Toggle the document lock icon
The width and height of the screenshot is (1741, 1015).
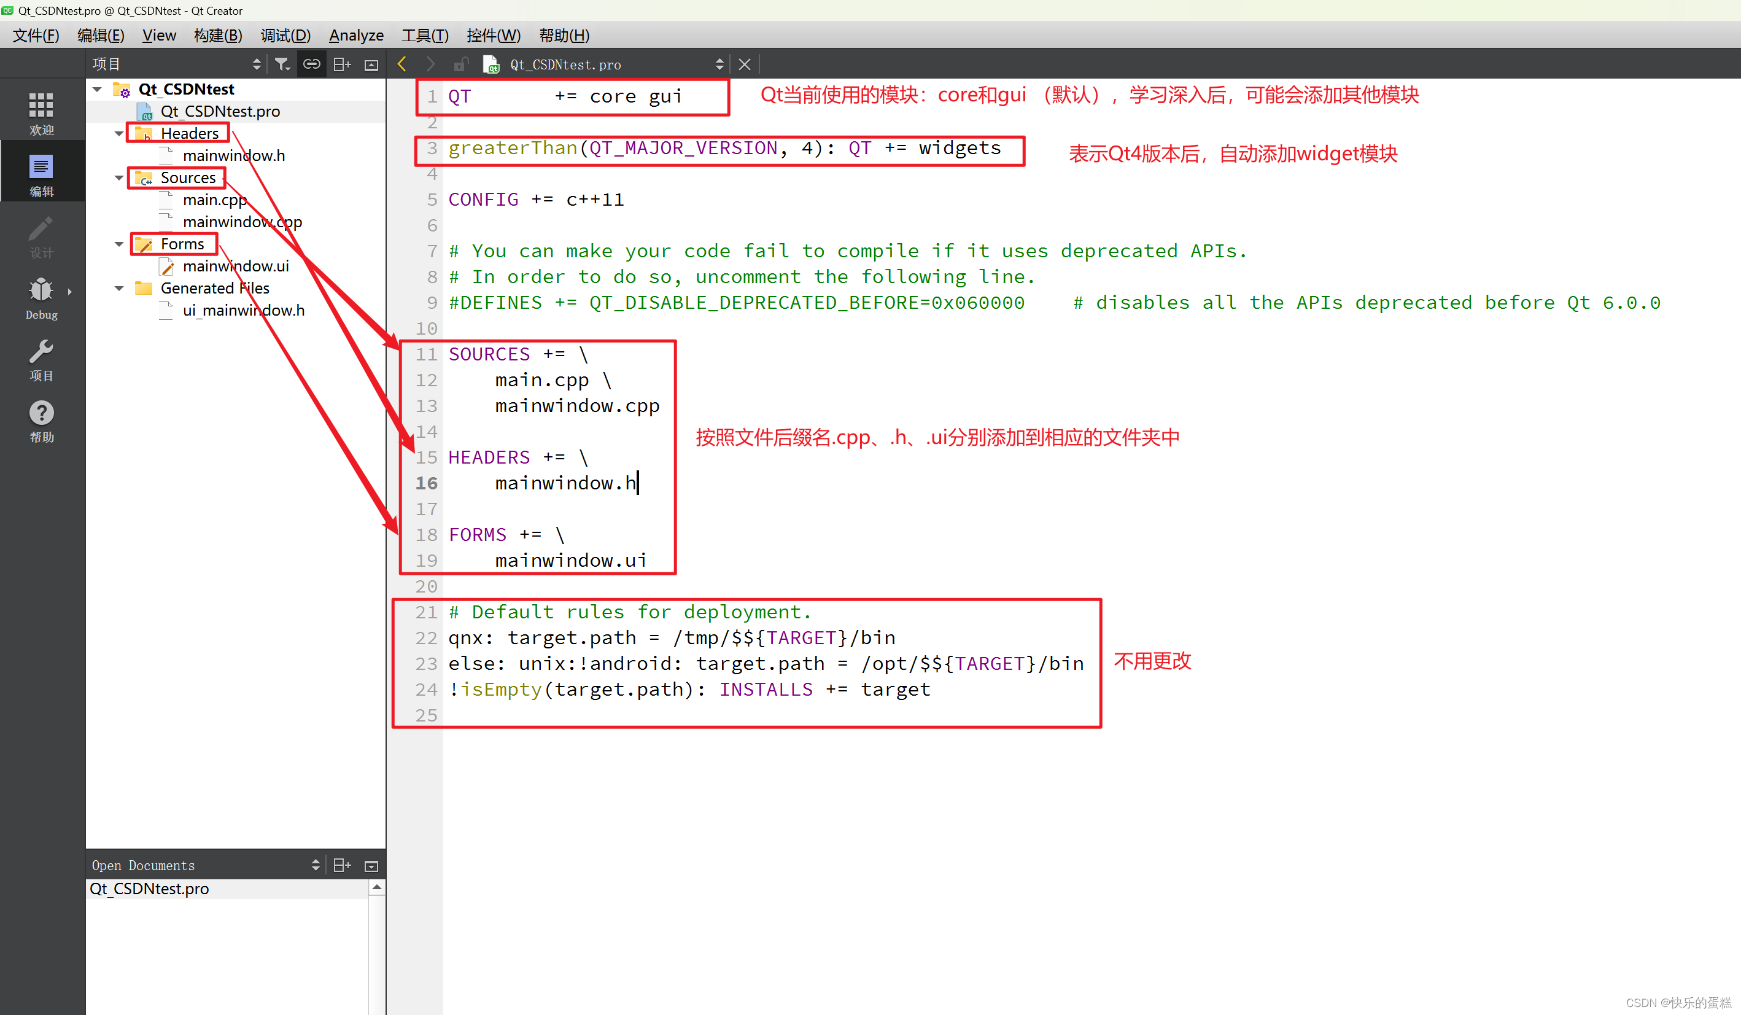(461, 64)
